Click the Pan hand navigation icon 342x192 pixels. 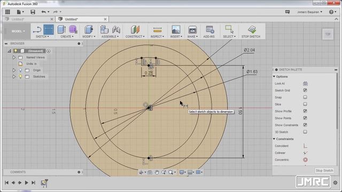(157, 172)
